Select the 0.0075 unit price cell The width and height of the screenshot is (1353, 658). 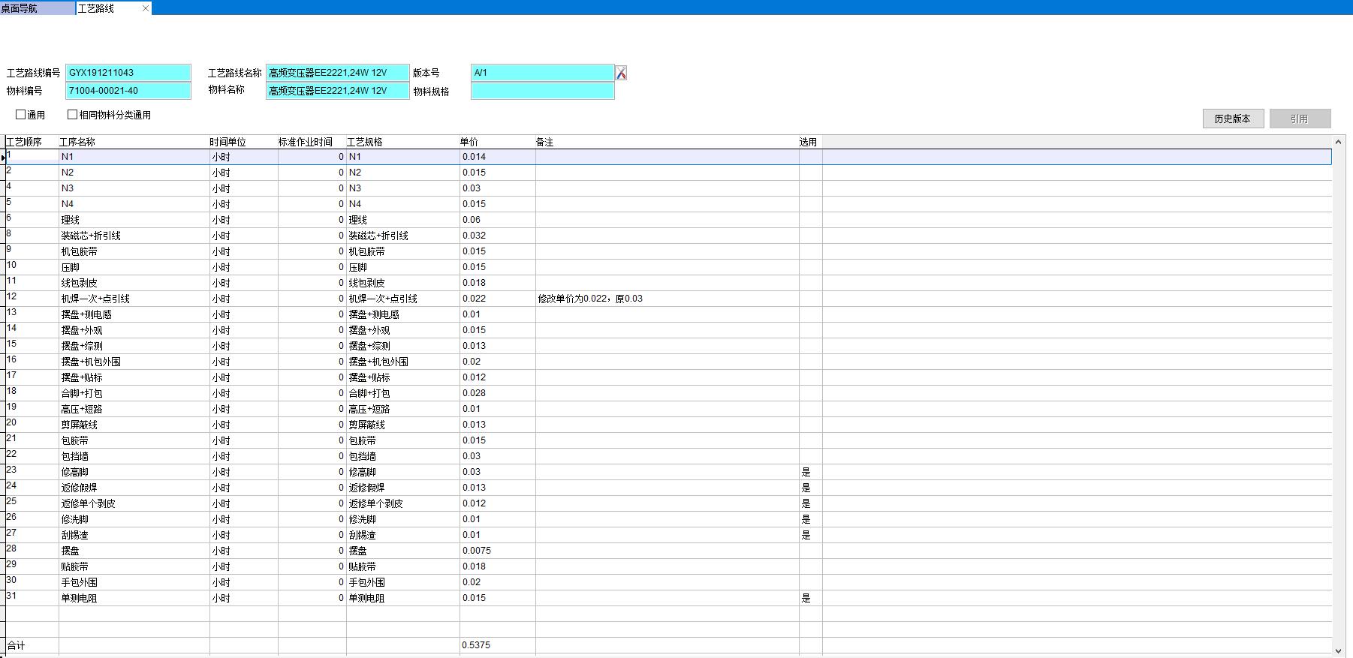point(496,551)
